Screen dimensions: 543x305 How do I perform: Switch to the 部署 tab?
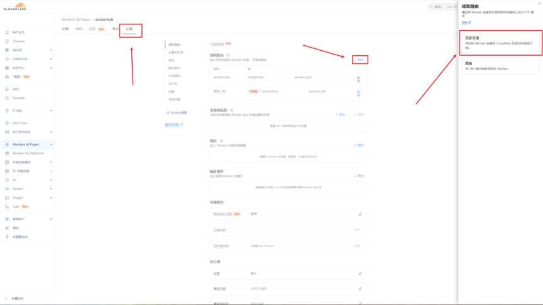coord(65,29)
